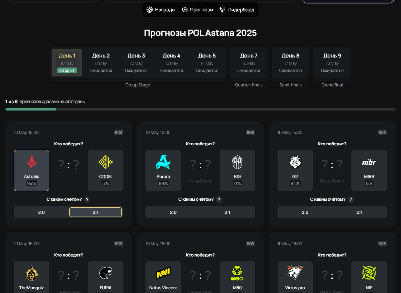The width and height of the screenshot is (401, 293).
Task: Open help icon for Astralis score question
Action: tap(87, 199)
